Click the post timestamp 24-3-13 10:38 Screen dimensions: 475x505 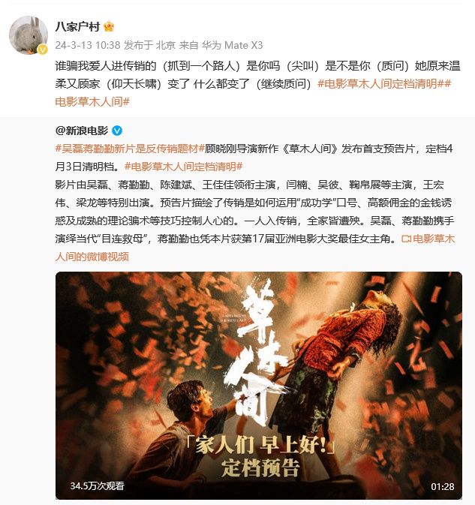88,45
